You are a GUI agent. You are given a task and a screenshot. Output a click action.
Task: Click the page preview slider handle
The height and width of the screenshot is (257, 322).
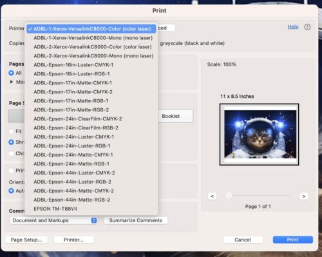coord(229,196)
